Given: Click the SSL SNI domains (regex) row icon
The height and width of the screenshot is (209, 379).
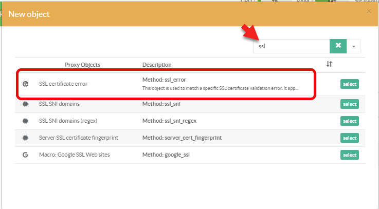Looking at the screenshot, I should coord(25,121).
